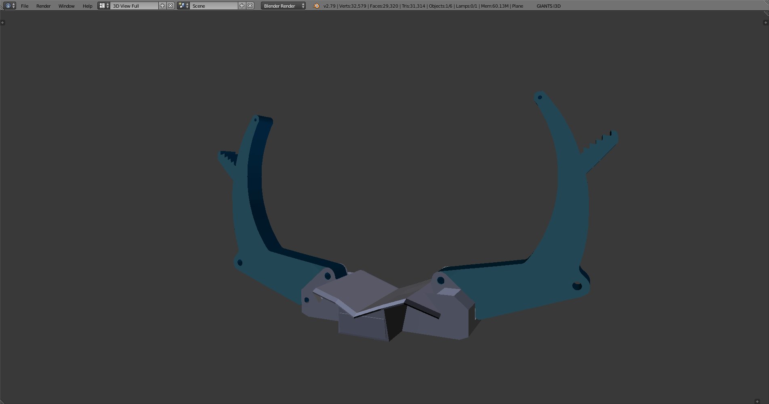
Task: Expand the hidden header at bottom right
Action: (757, 401)
